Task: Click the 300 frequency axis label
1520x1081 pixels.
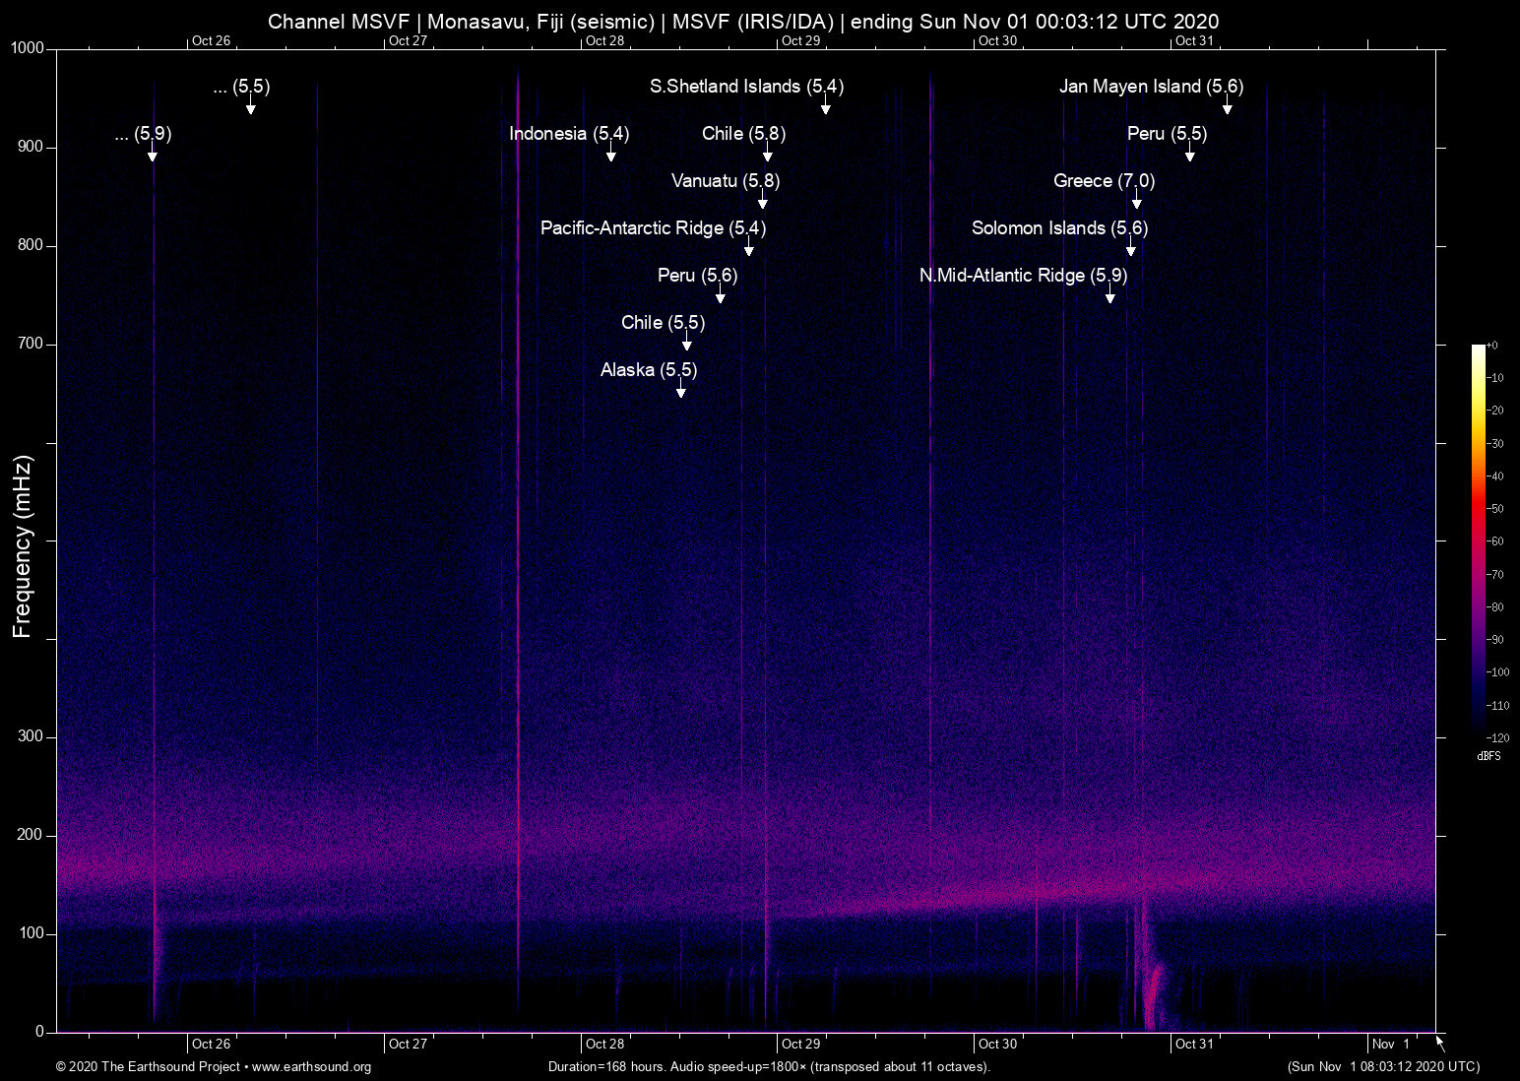Action: pos(32,736)
